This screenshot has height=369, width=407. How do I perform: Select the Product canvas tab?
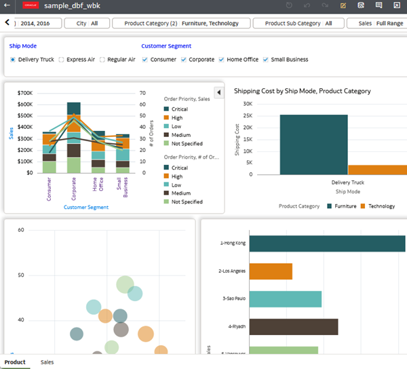pyautogui.click(x=15, y=362)
